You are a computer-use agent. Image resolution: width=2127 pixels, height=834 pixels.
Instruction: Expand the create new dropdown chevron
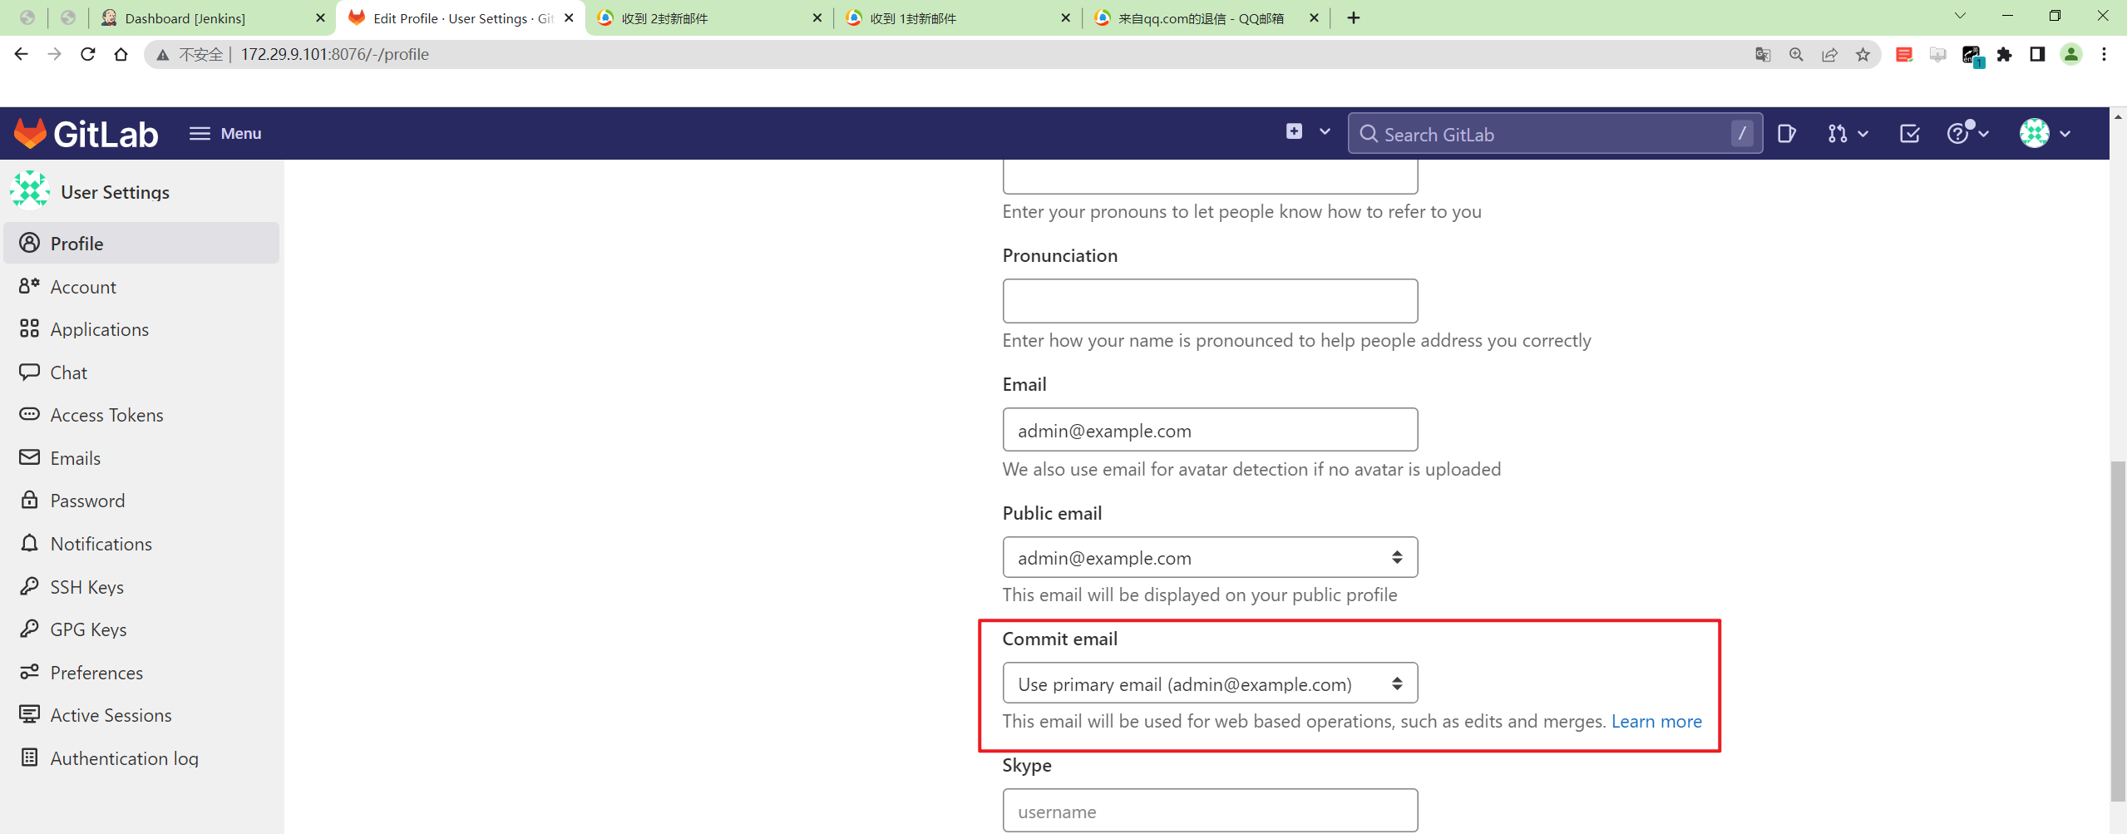coord(1325,131)
